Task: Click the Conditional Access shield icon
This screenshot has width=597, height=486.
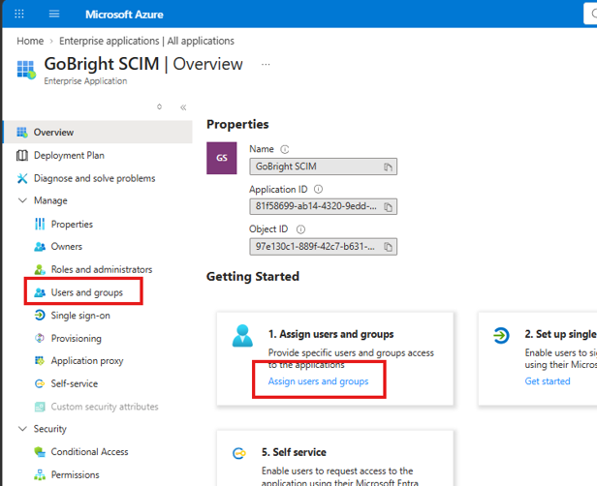Action: (40, 452)
